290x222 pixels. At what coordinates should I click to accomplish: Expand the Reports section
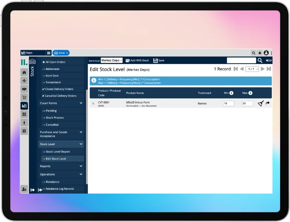click(x=81, y=166)
